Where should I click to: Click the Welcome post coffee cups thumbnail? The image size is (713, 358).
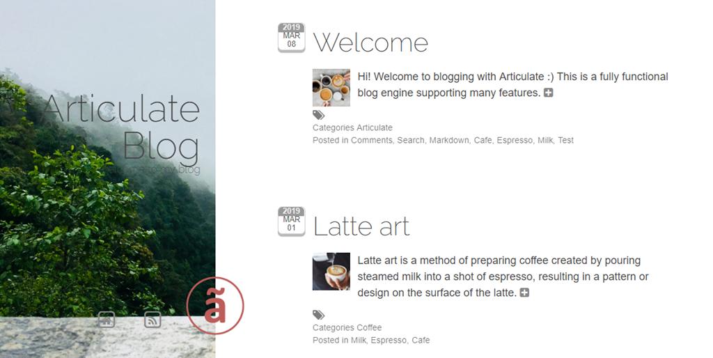(331, 87)
